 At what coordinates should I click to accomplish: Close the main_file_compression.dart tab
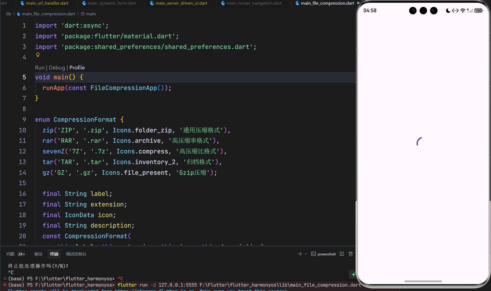(x=358, y=3)
